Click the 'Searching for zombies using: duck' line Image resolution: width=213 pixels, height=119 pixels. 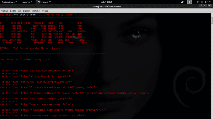point(25,59)
